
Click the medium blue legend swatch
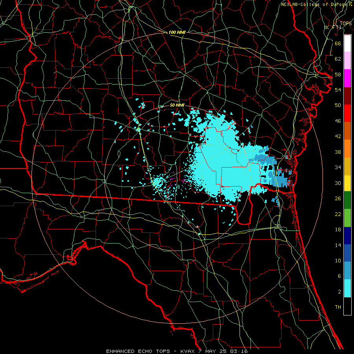tap(347, 253)
